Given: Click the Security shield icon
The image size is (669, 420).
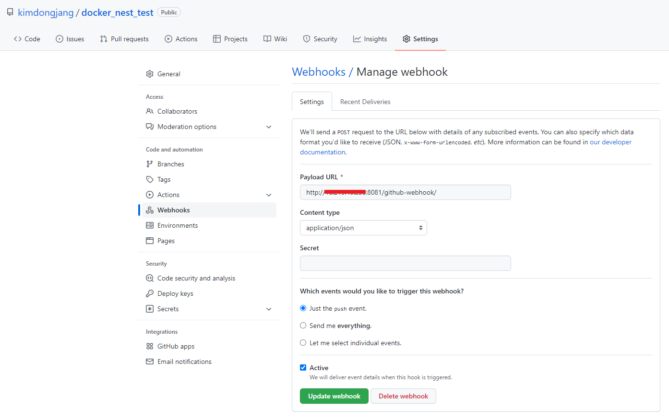Looking at the screenshot, I should (x=307, y=39).
